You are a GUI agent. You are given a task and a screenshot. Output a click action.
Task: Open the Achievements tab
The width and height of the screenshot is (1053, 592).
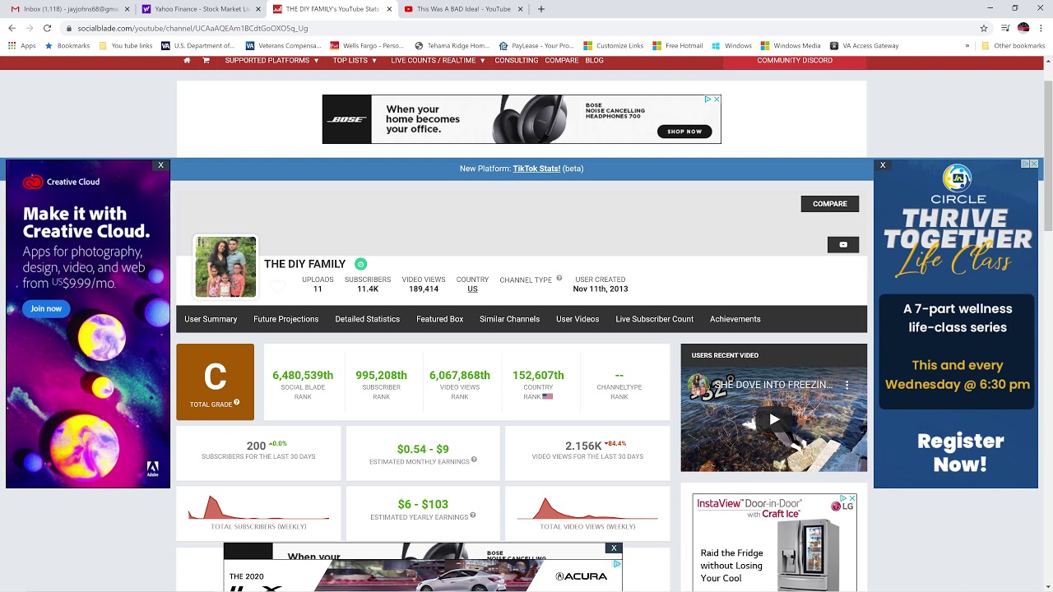[735, 319]
